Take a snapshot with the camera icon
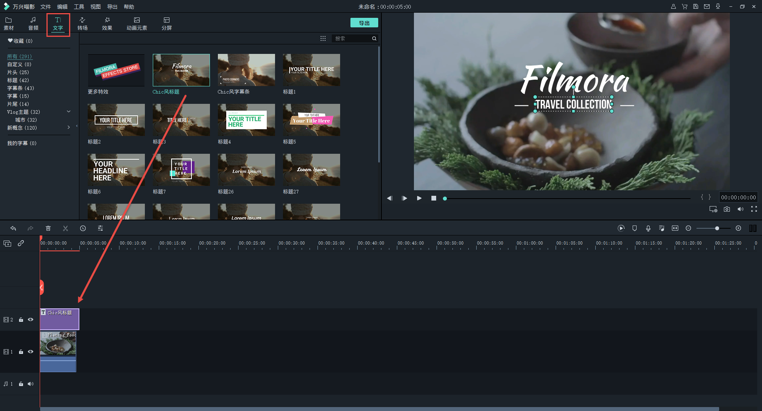 point(727,209)
